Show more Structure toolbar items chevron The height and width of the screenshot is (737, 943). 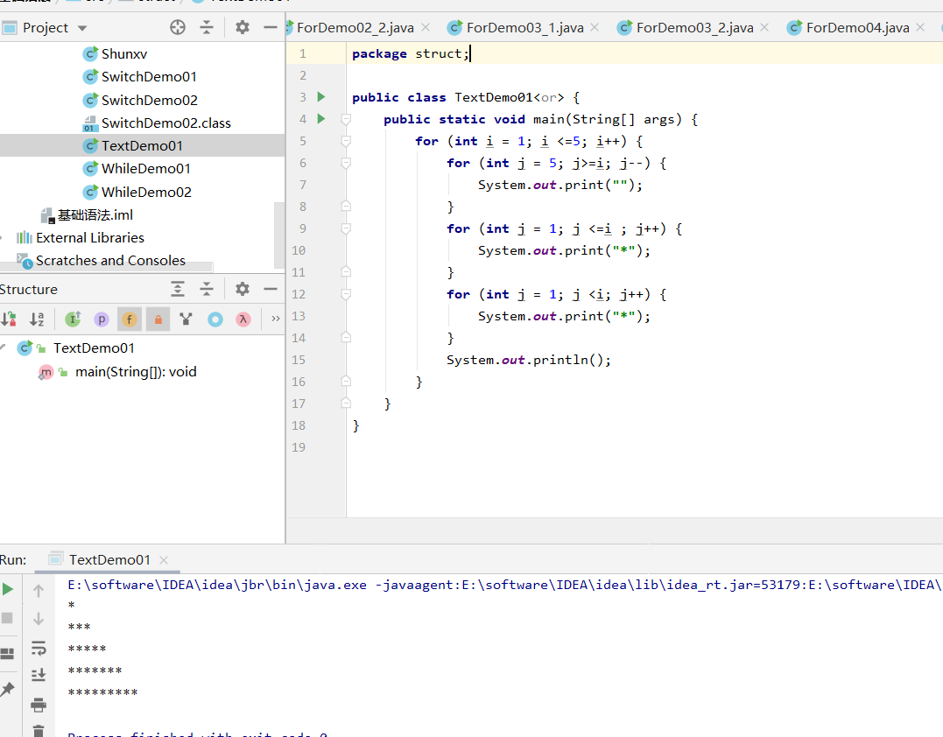276,319
